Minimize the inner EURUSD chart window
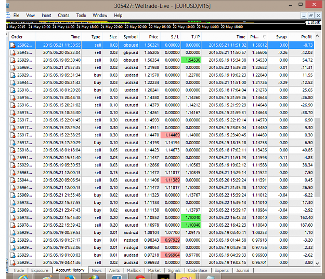 point(304,16)
